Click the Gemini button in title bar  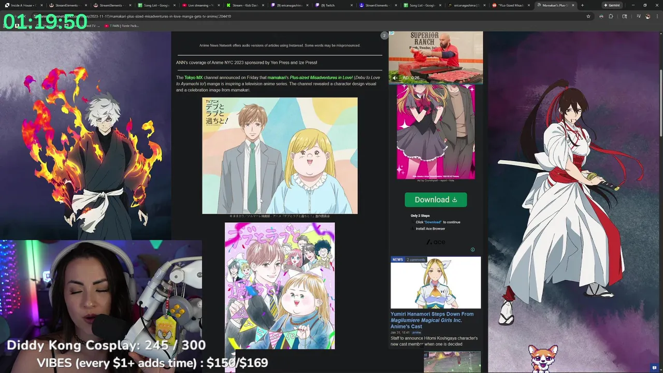[611, 5]
